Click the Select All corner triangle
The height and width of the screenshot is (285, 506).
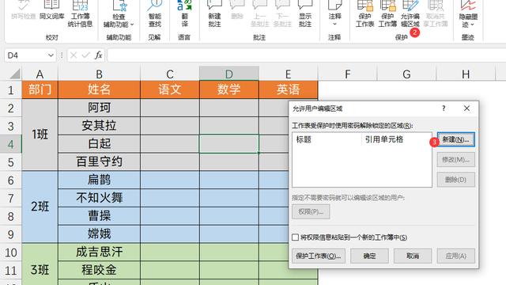coord(14,74)
